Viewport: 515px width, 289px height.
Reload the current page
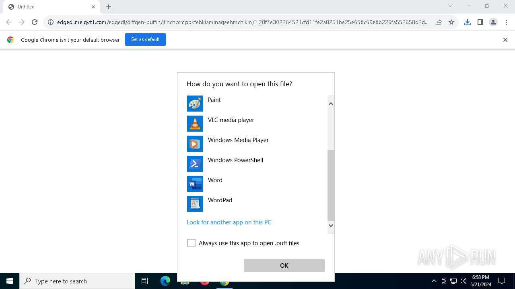35,22
